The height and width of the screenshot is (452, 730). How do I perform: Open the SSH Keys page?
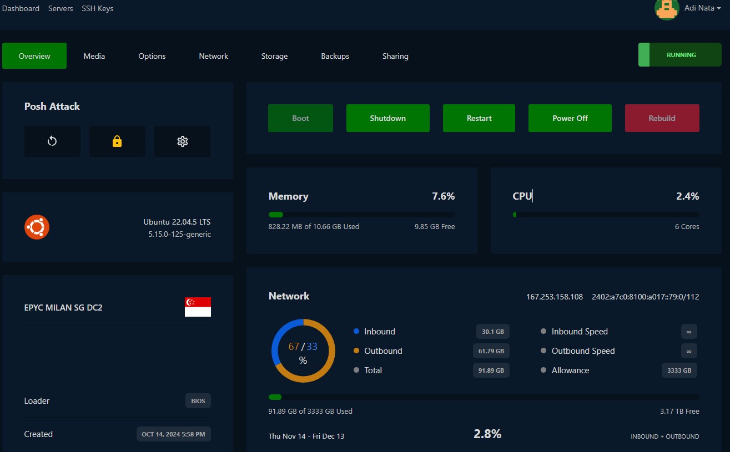(x=97, y=8)
